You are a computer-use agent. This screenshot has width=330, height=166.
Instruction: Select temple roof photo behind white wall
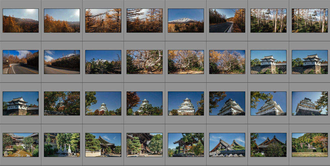coord(103,145)
